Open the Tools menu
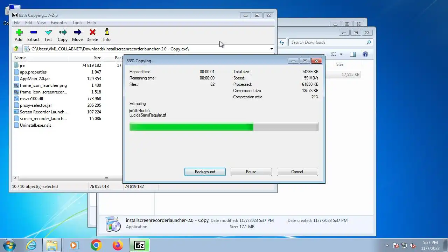The width and height of the screenshot is (448, 252). pyautogui.click(x=77, y=23)
